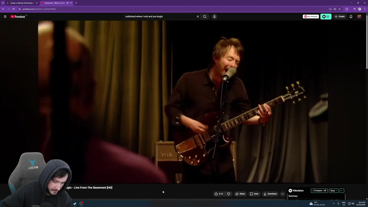Open the YouTube hamburger guide menu
This screenshot has width=368, height=207.
(5, 16)
